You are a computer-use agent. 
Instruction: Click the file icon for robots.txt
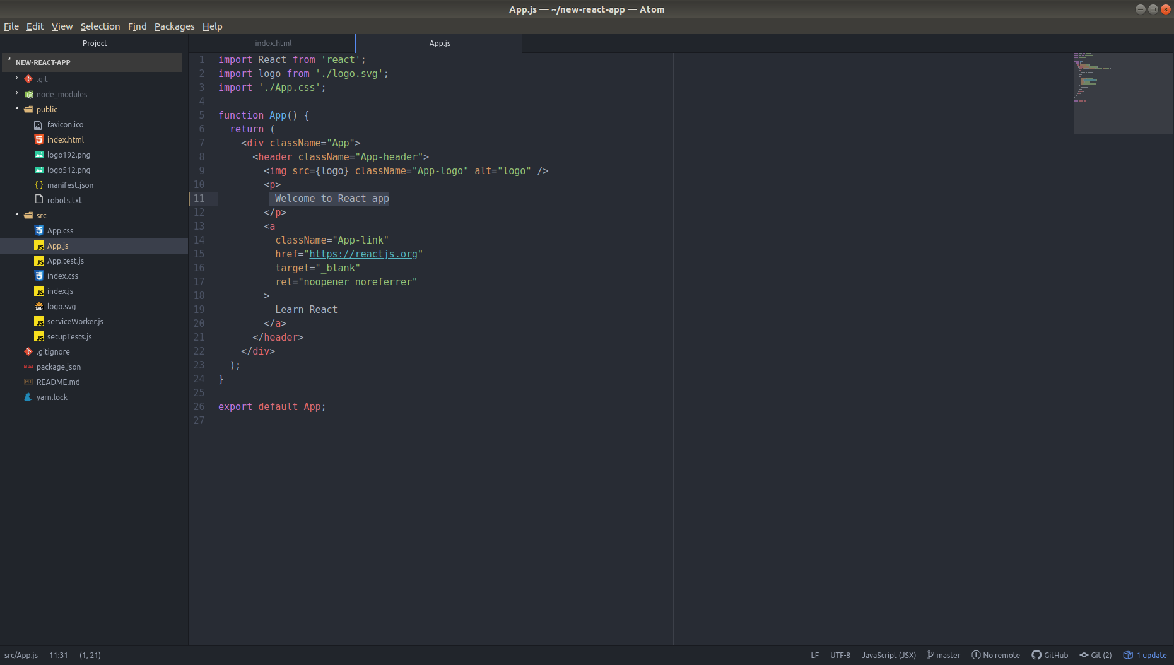[x=38, y=200]
